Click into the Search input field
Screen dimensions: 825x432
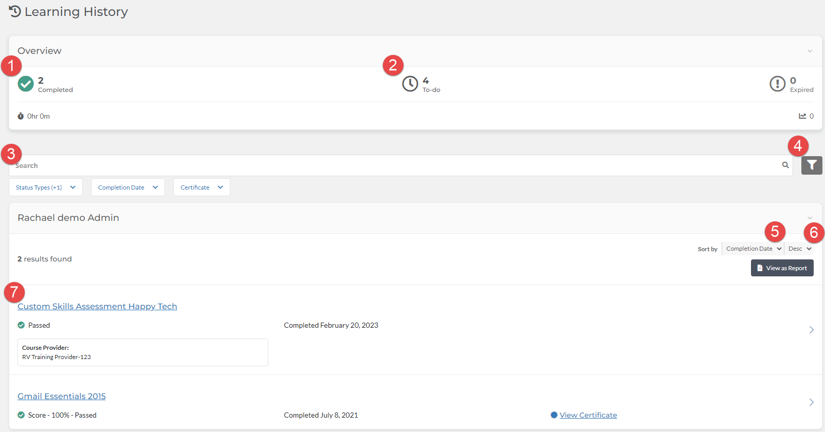396,165
